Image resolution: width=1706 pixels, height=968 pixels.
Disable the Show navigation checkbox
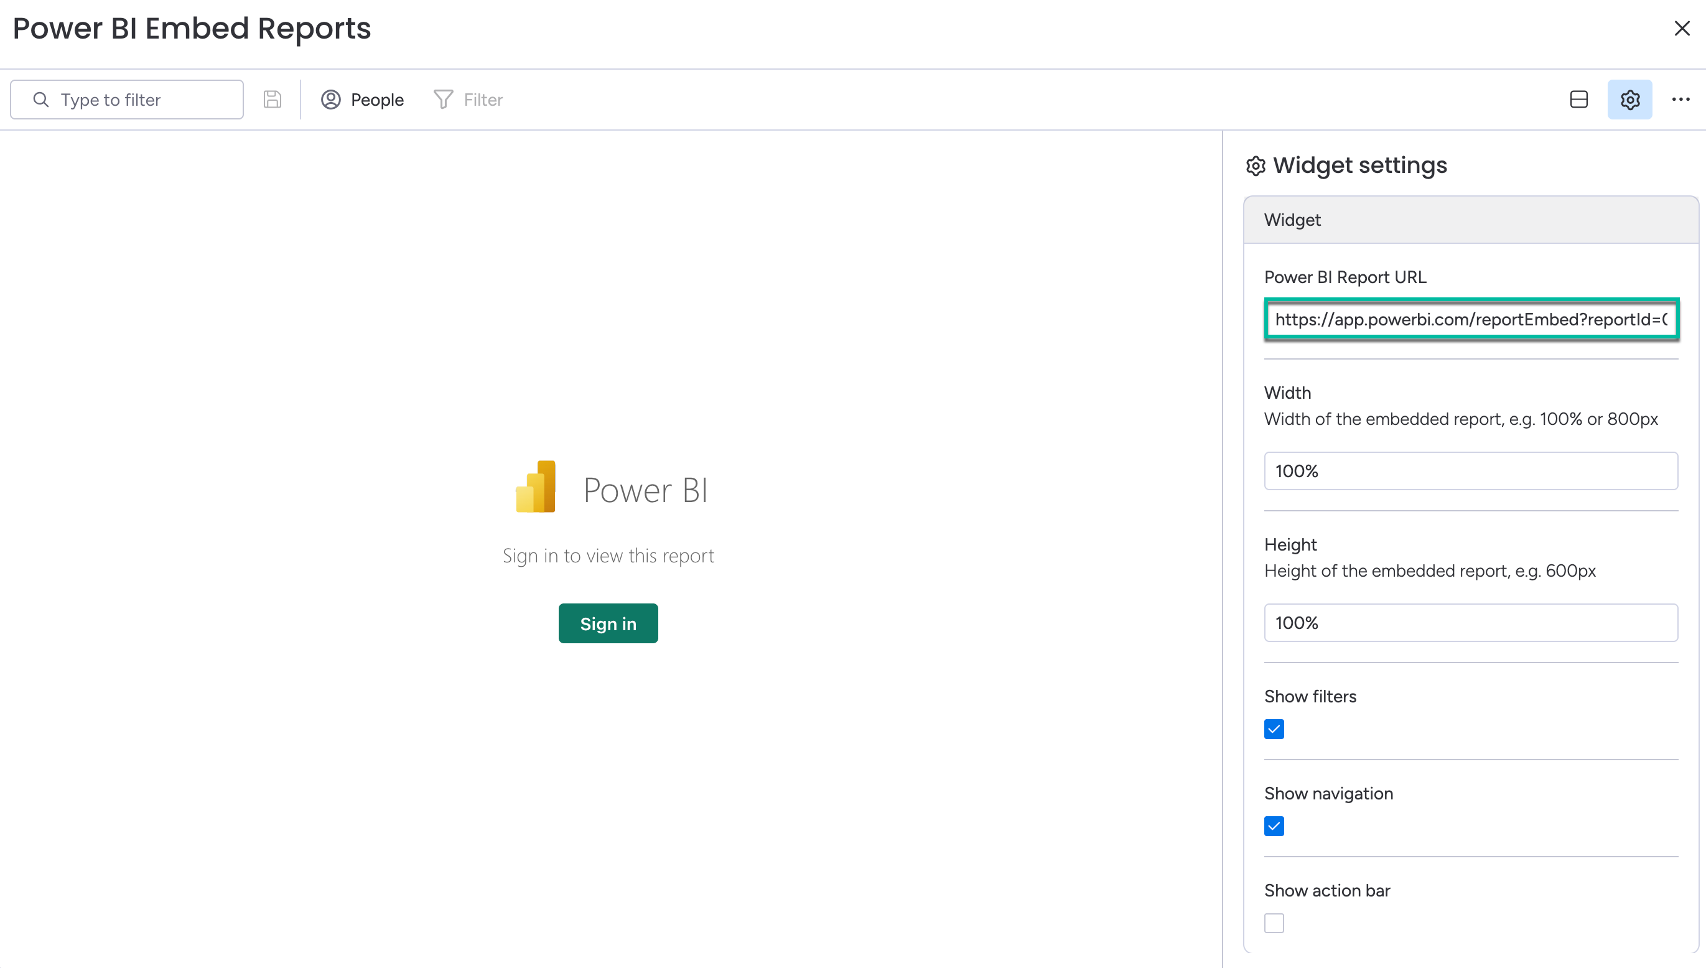point(1274,826)
